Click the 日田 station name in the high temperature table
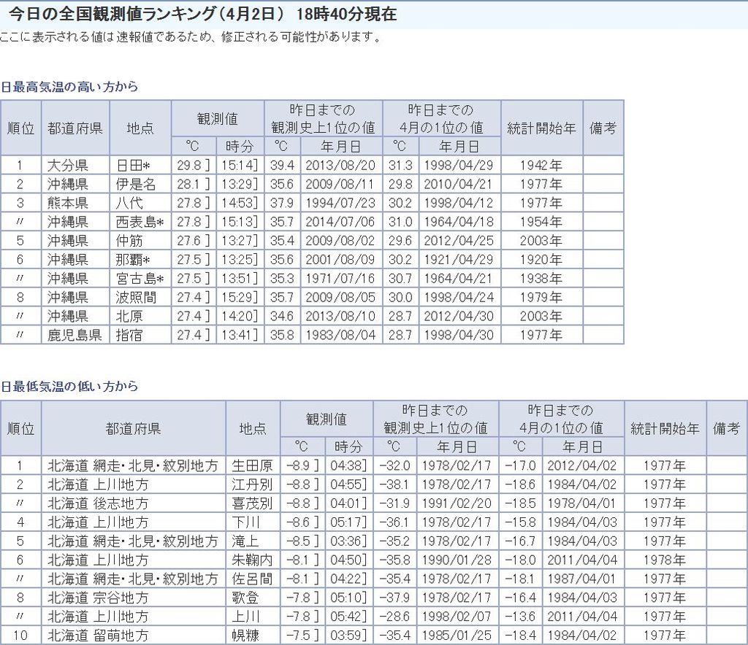The height and width of the screenshot is (645, 748). tap(137, 165)
